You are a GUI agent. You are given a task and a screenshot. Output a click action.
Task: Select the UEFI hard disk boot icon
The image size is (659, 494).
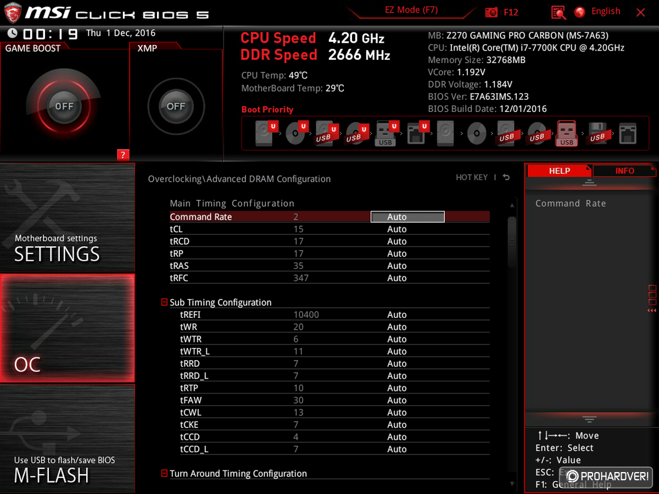click(265, 133)
